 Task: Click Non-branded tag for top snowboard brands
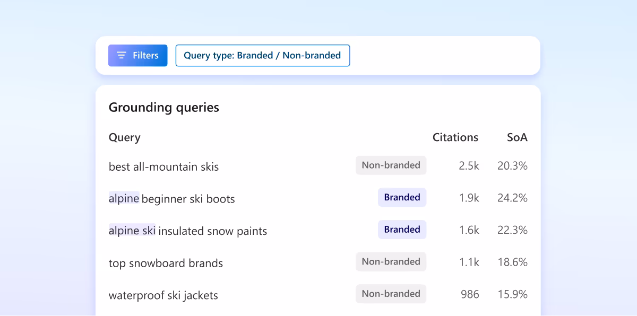(x=391, y=262)
